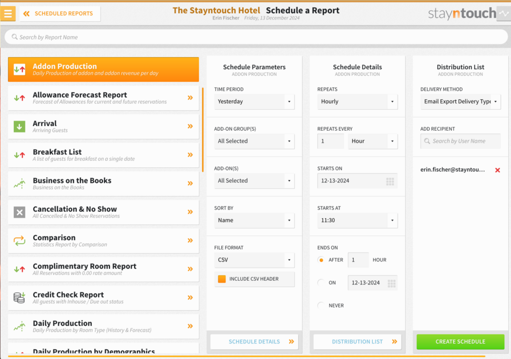Open the Add-On(s) dropdown
This screenshot has width=511, height=359.
tap(254, 181)
